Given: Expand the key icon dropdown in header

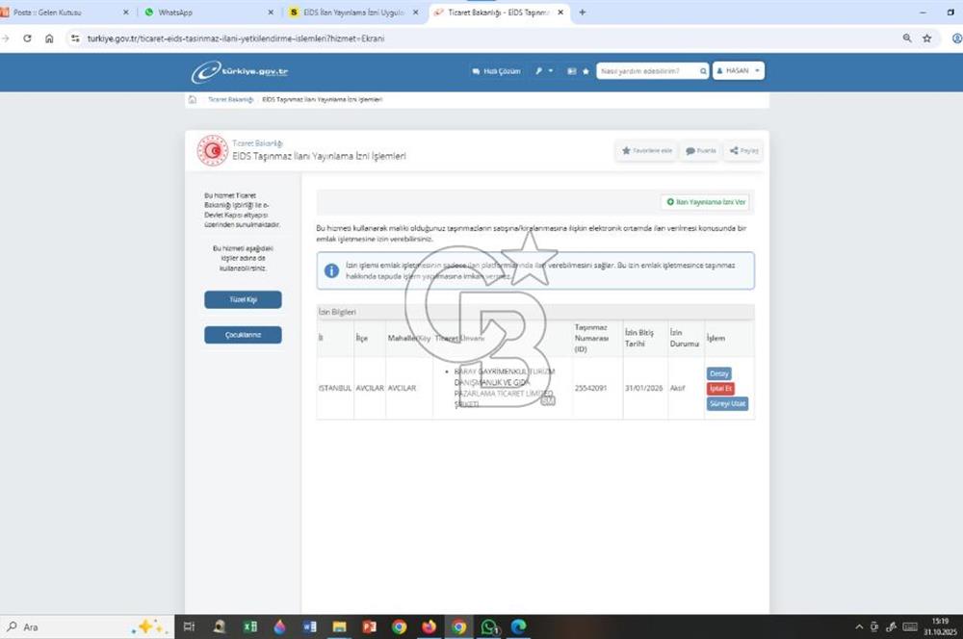Looking at the screenshot, I should 544,71.
